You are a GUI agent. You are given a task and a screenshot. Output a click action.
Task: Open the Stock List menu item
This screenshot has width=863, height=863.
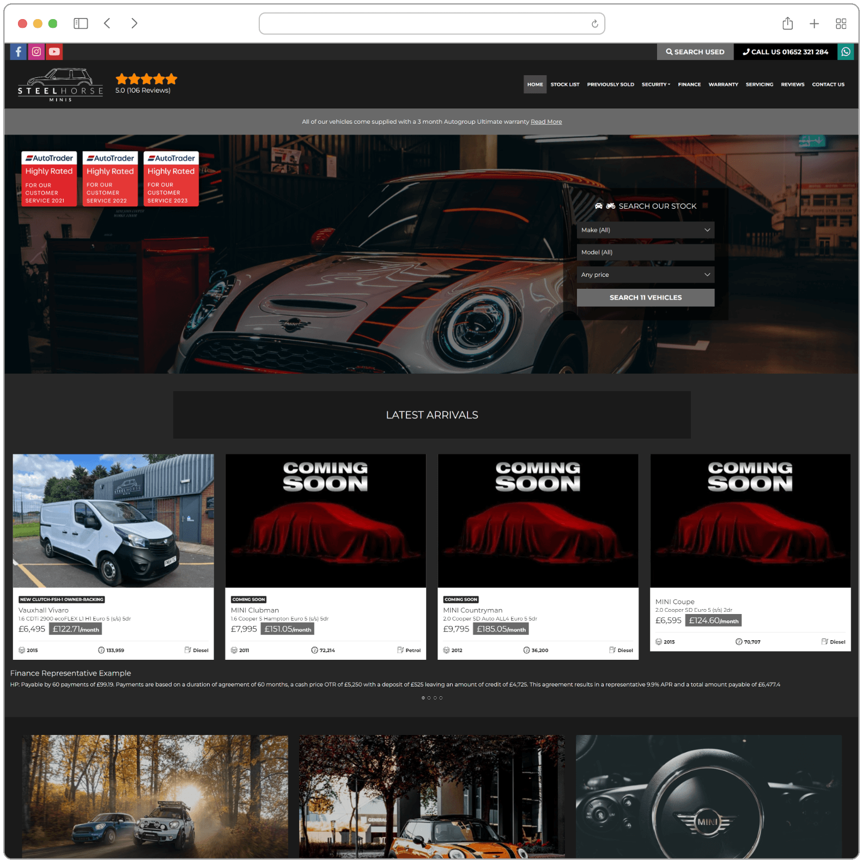click(564, 84)
